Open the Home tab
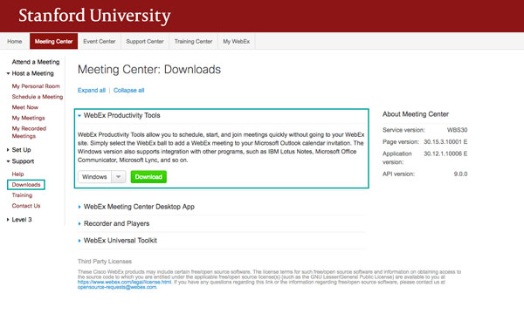 (x=15, y=41)
